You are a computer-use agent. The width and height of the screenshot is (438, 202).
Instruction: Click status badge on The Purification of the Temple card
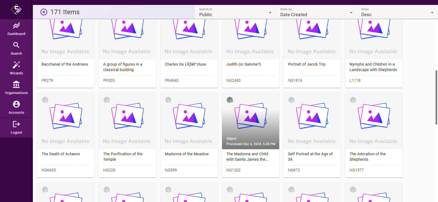coord(107,100)
